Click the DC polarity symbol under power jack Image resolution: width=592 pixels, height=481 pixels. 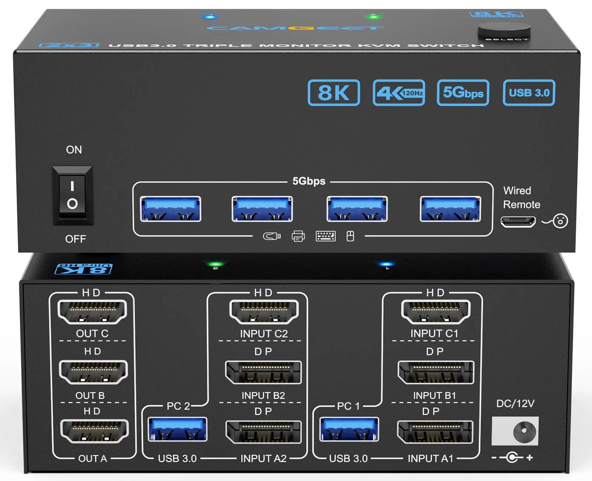click(x=512, y=458)
